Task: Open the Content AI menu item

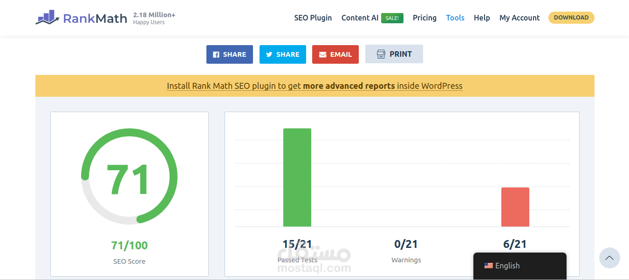Action: 360,18
